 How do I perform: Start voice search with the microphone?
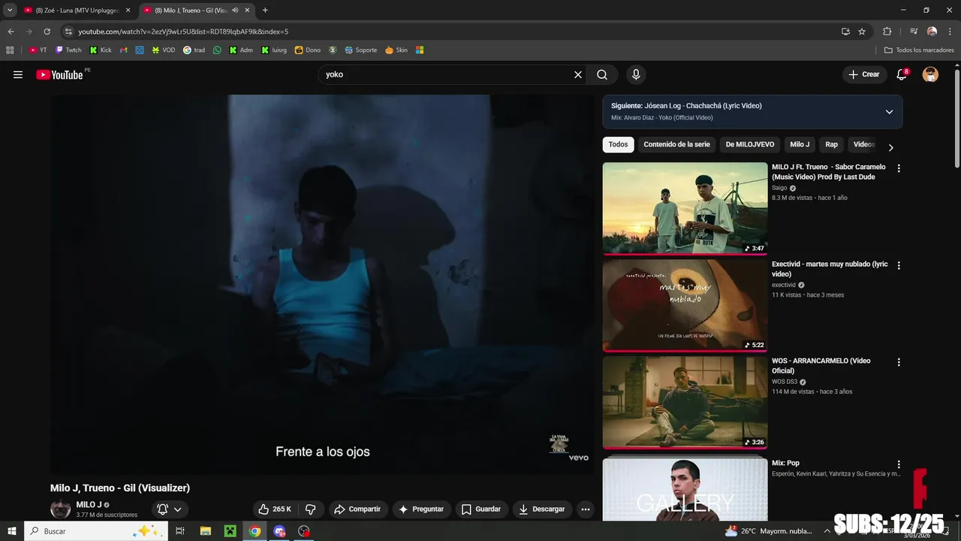(x=636, y=74)
